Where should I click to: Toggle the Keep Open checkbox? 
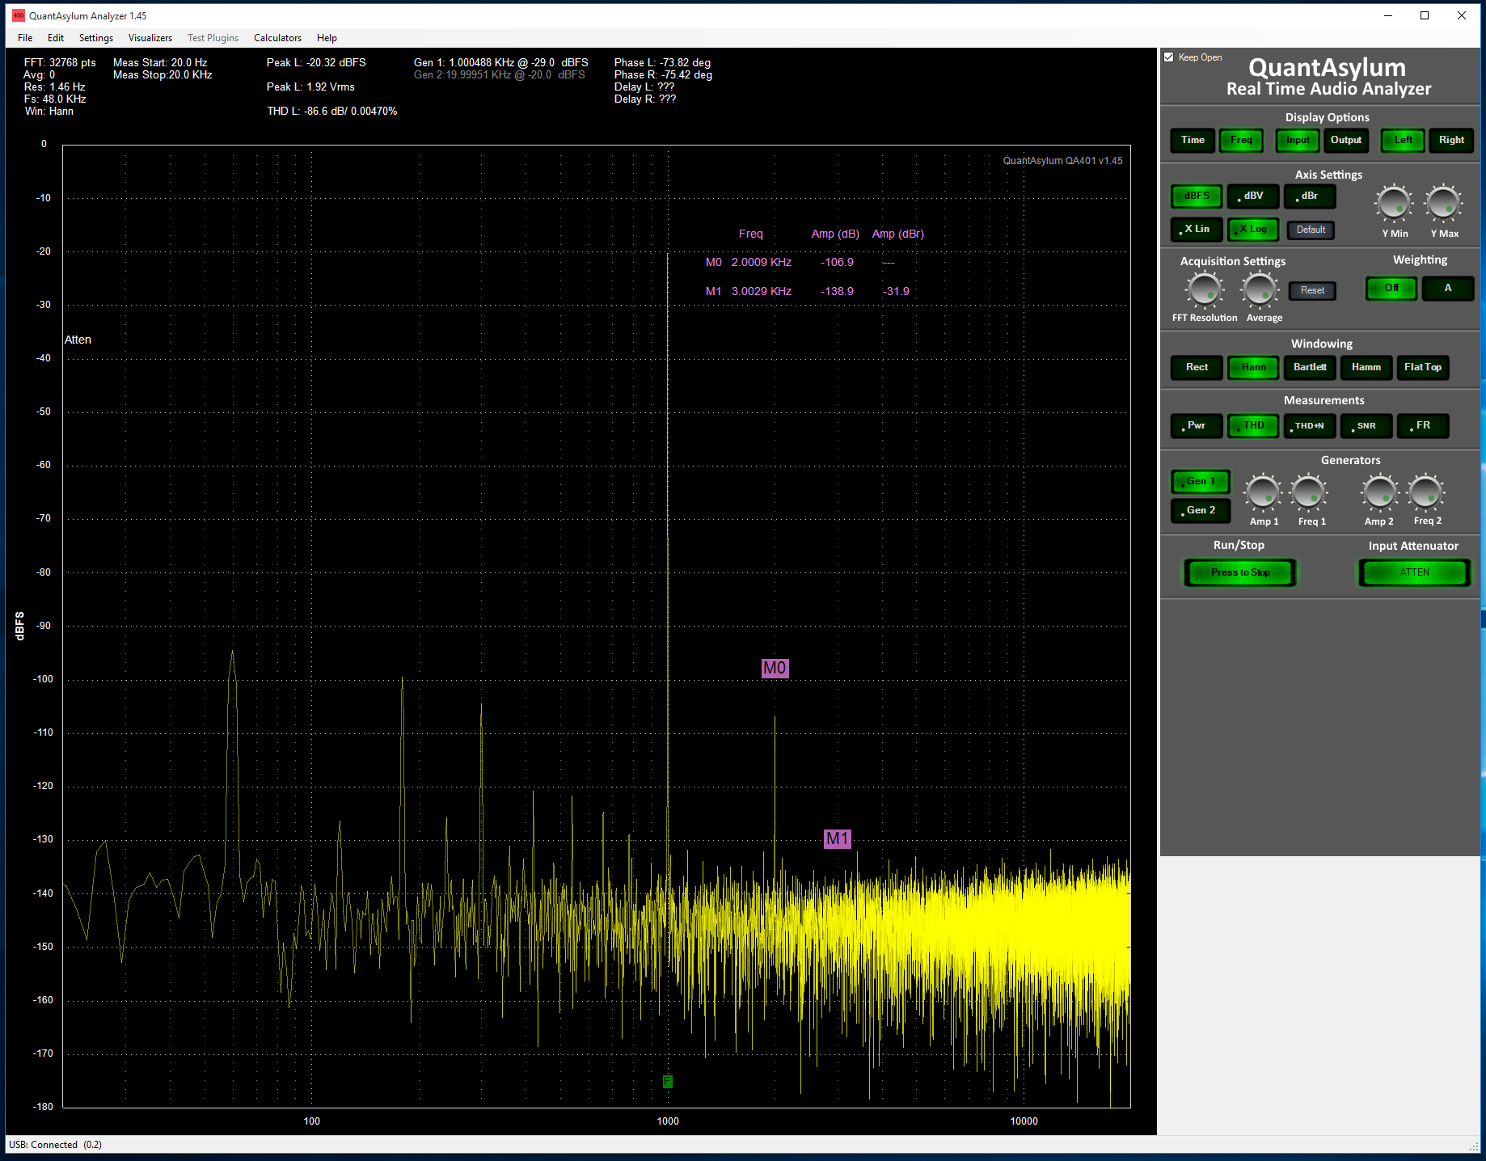click(x=1169, y=57)
